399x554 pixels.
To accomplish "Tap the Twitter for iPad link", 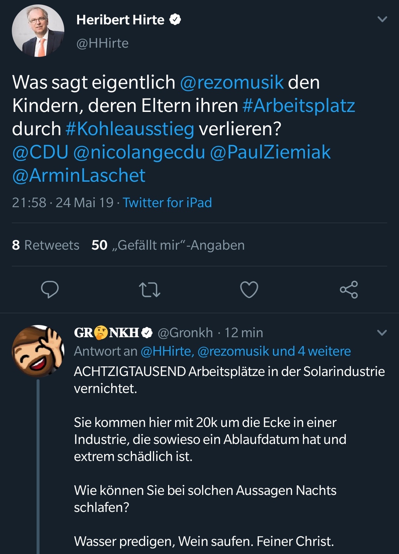I will coord(167,202).
